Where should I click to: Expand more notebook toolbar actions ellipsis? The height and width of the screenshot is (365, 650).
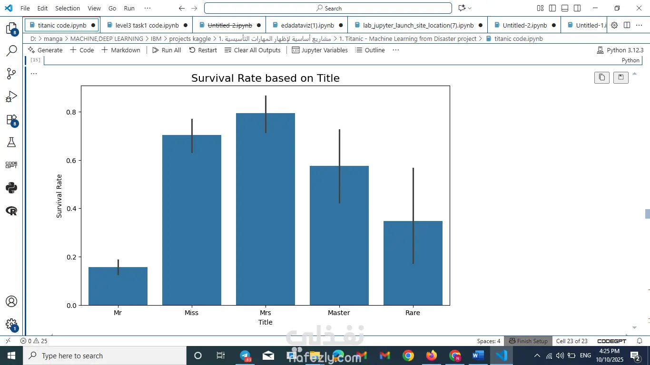396,50
